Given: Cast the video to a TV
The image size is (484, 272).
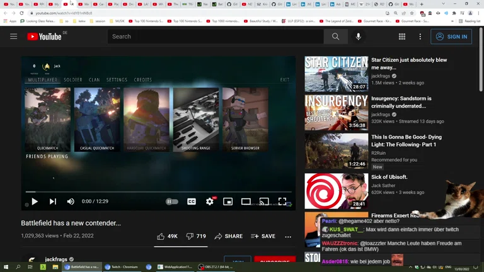Looking at the screenshot, I should 264,201.
